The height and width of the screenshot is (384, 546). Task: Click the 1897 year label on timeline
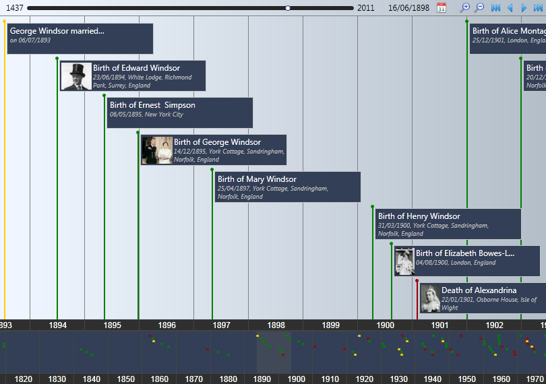222,325
